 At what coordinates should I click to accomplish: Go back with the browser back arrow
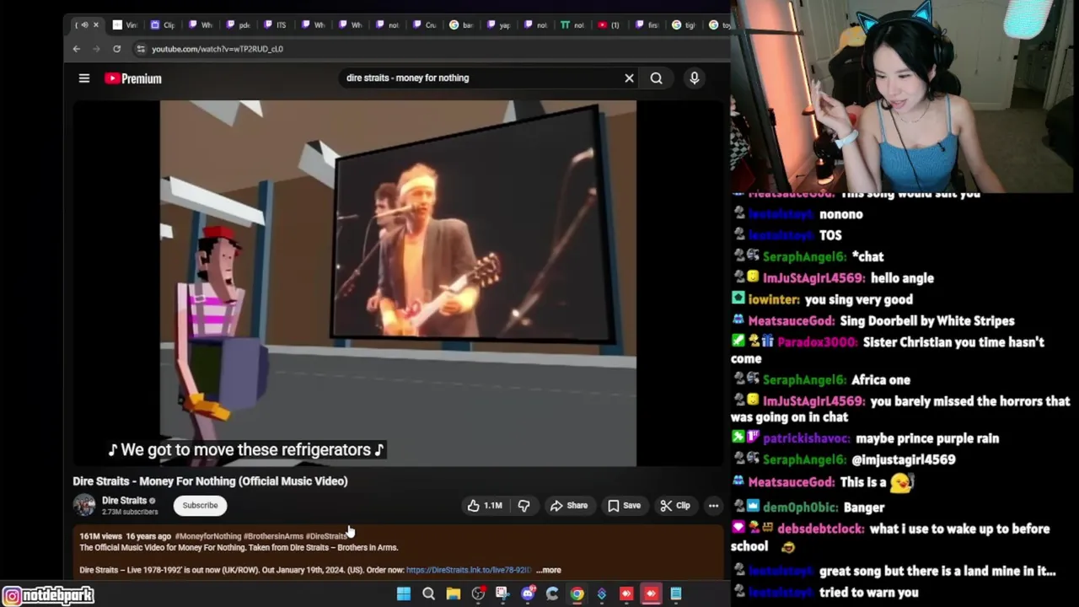76,49
